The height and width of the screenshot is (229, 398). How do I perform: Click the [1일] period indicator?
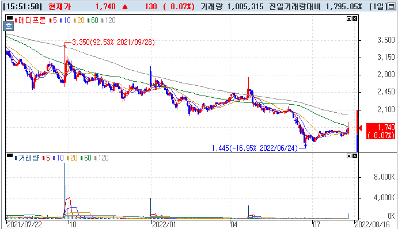[378, 6]
